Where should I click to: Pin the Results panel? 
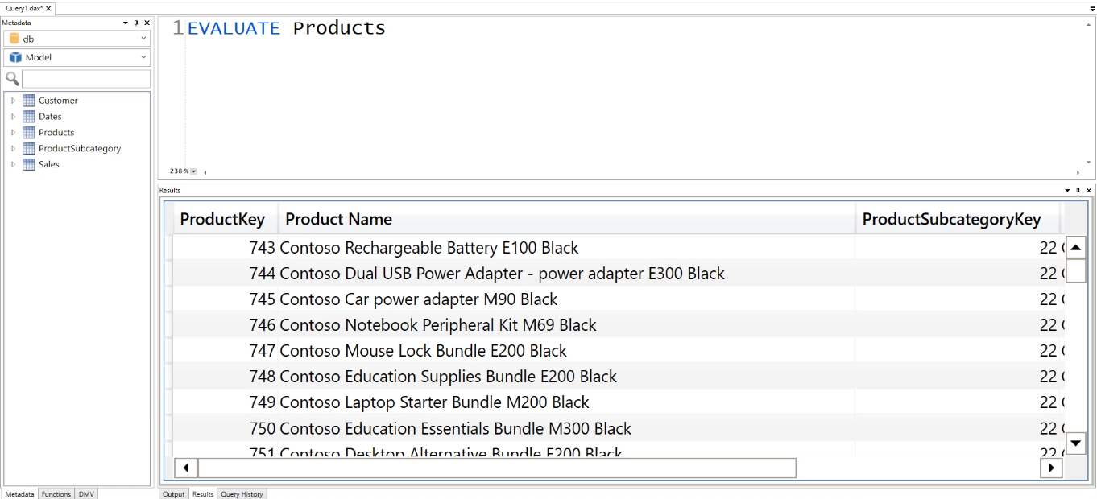pyautogui.click(x=1078, y=191)
